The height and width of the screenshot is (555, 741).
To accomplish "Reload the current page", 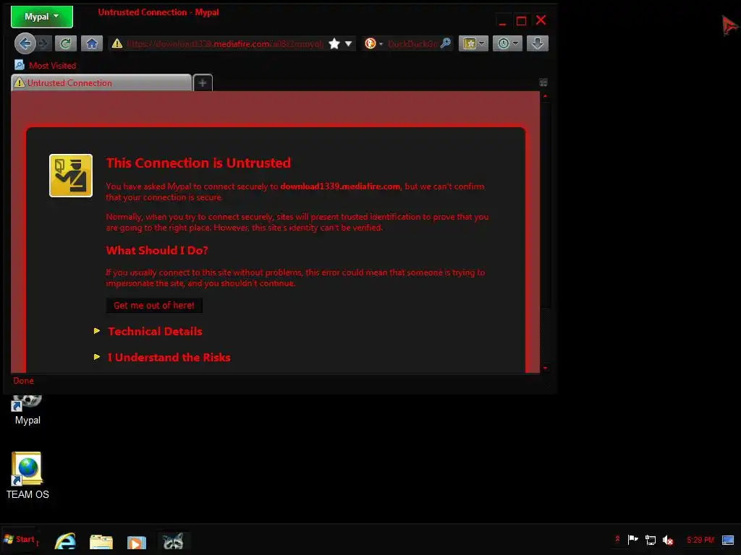I will pos(66,44).
